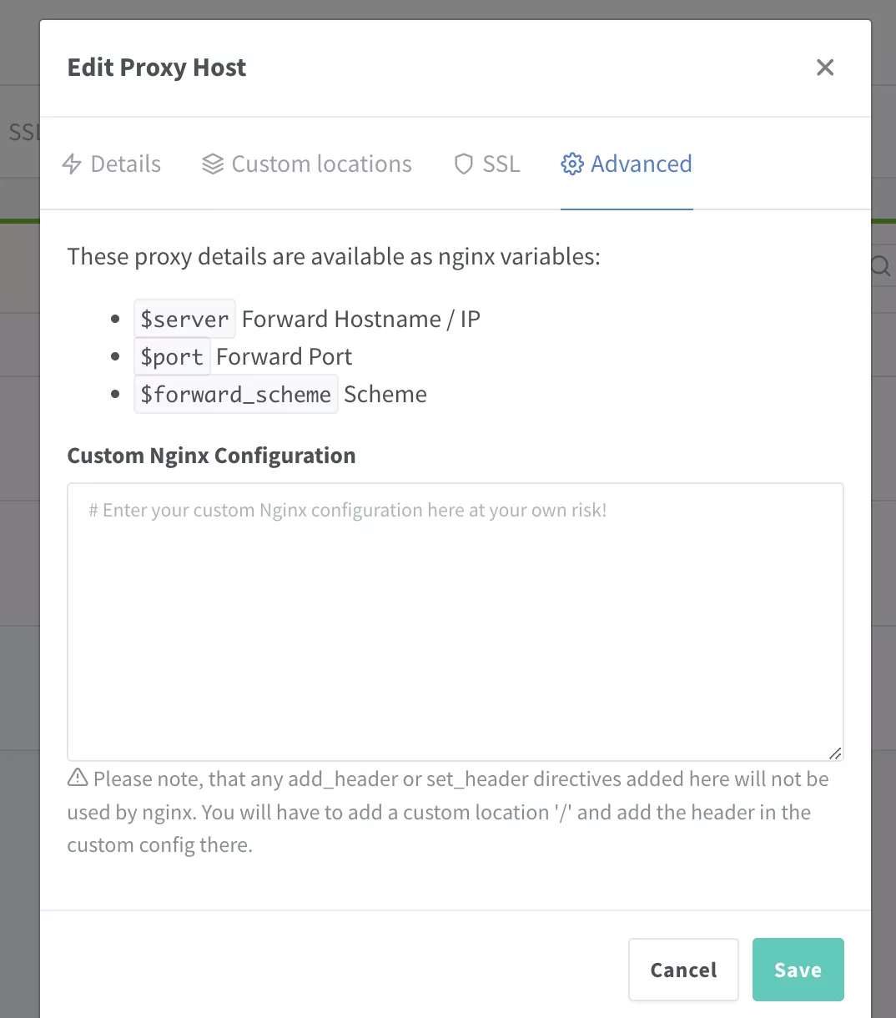The image size is (896, 1018).
Task: Click the shield icon for SSL
Action: coord(463,164)
